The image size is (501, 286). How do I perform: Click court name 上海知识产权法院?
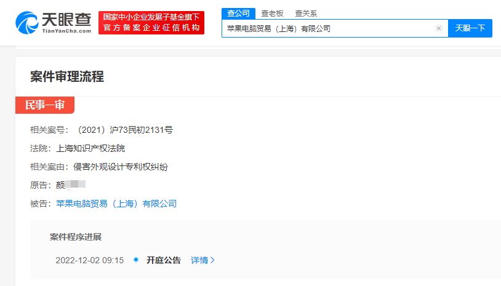pyautogui.click(x=90, y=148)
